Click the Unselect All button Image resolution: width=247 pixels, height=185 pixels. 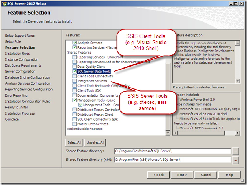(x=95, y=142)
